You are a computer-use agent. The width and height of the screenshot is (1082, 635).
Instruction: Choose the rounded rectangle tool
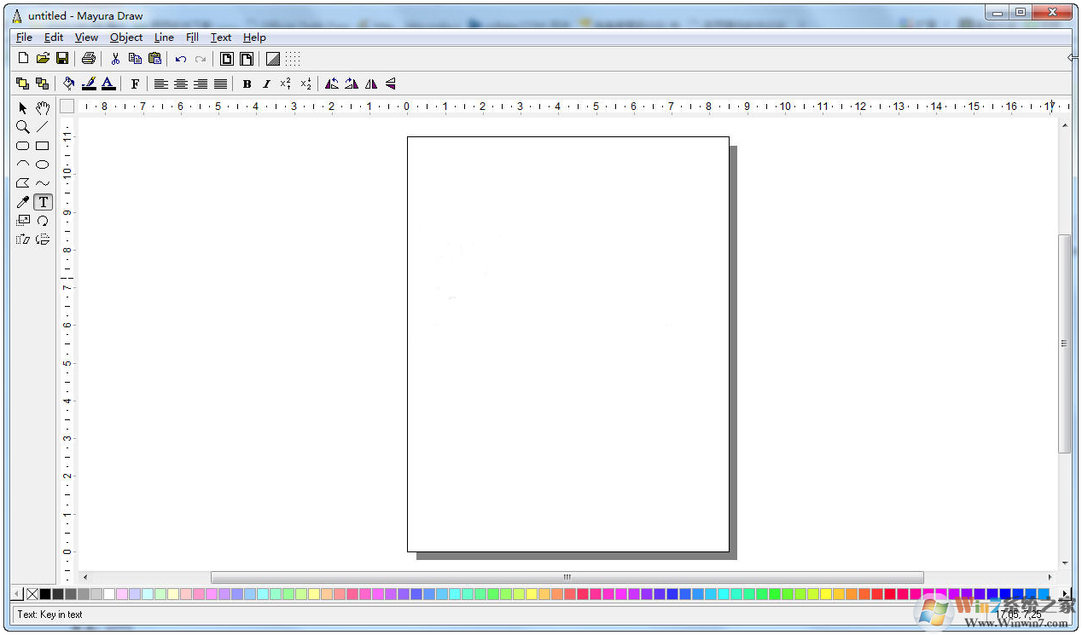[x=23, y=146]
